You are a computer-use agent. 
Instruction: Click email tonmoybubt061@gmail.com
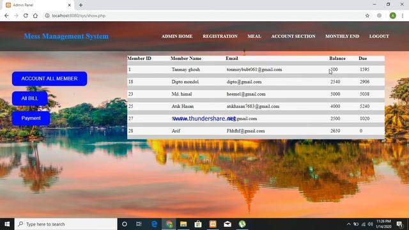[x=254, y=70]
